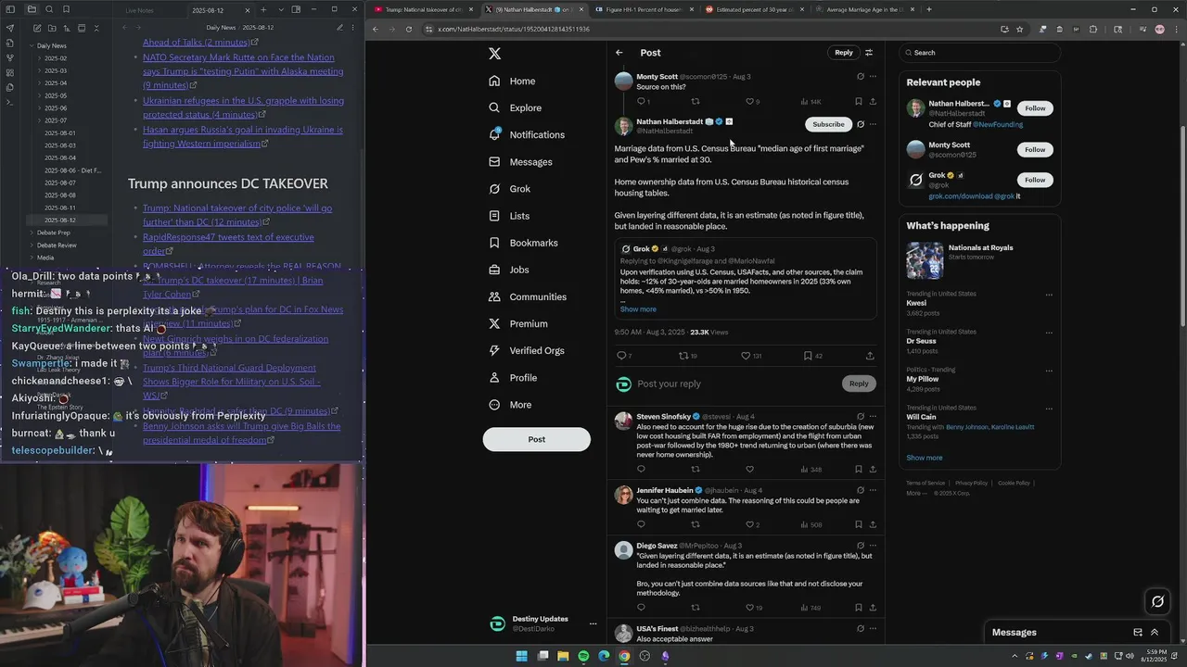Screen dimensions: 1187x667
Task: Expand the 2025-02 folder
Action: point(56,58)
